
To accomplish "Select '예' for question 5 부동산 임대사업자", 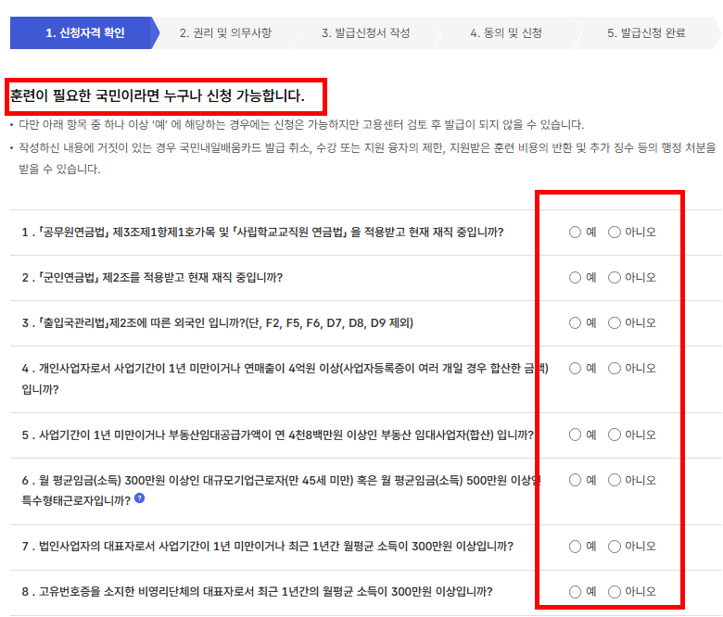I will [x=575, y=434].
